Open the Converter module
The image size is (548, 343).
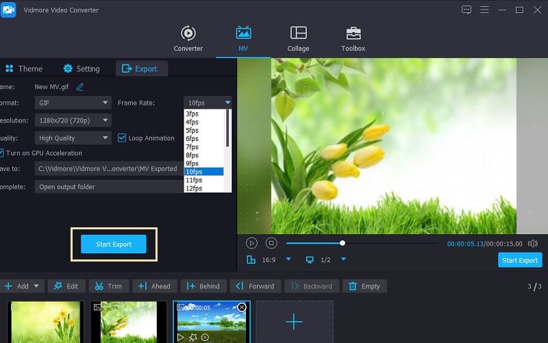tap(188, 39)
